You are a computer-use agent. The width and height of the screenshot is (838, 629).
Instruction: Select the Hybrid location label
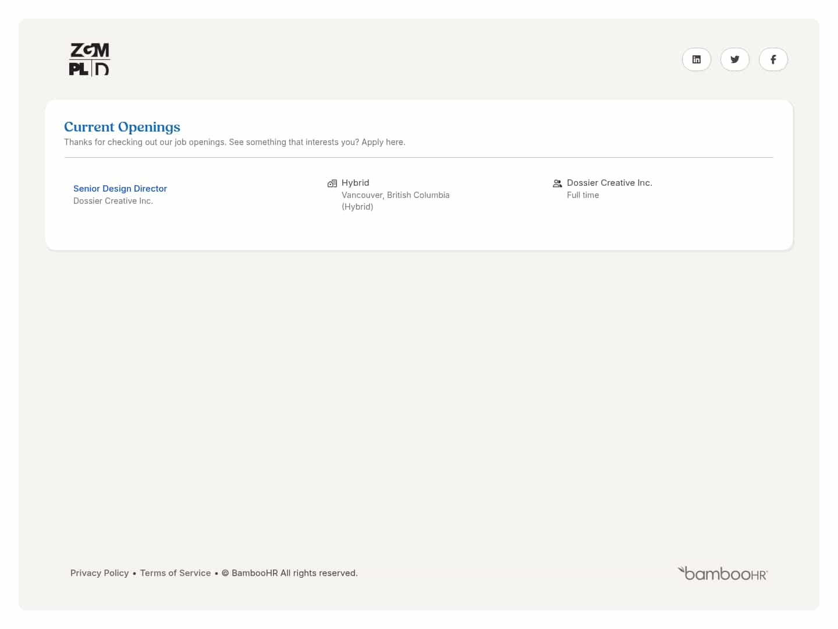pyautogui.click(x=355, y=183)
